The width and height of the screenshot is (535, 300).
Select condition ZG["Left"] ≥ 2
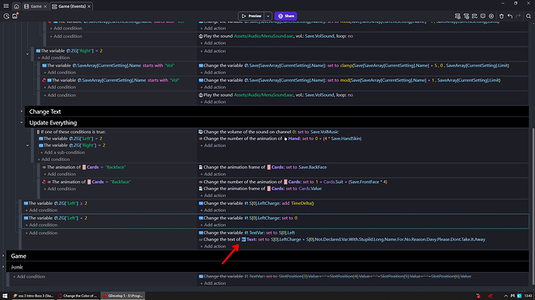(x=55, y=203)
